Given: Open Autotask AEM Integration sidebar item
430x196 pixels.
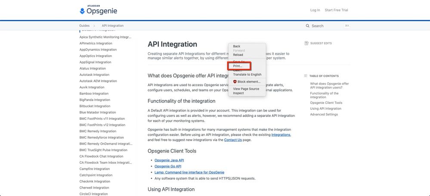Looking at the screenshot, I should (x=98, y=81).
